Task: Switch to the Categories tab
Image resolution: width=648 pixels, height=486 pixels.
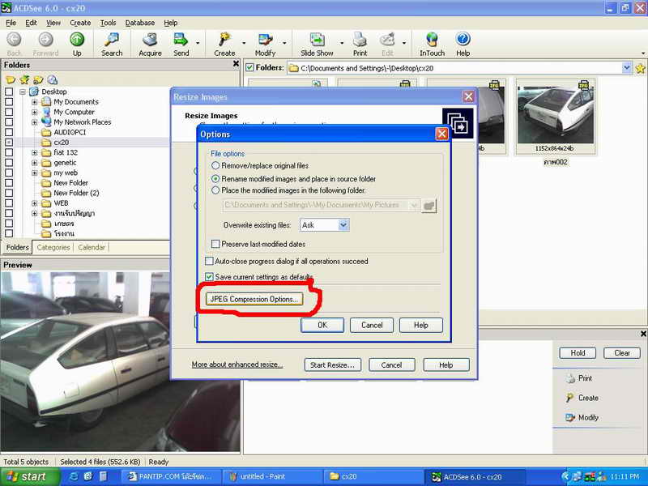Action: point(53,248)
